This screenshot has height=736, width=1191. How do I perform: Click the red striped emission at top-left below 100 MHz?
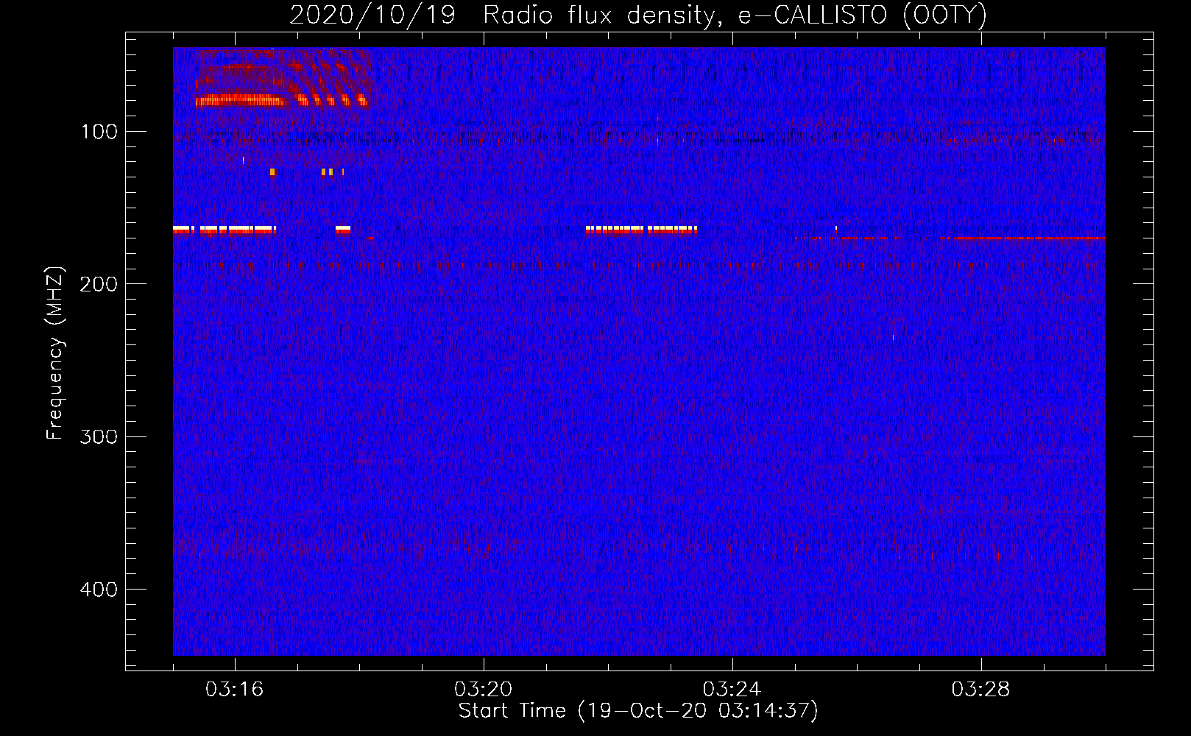tap(282, 78)
